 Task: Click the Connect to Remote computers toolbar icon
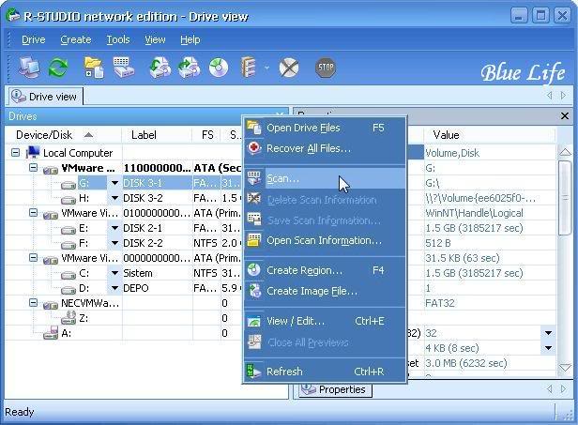pyautogui.click(x=29, y=68)
